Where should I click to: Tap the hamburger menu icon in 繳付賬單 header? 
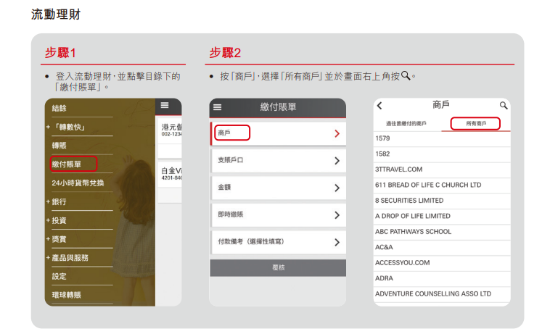tap(217, 107)
